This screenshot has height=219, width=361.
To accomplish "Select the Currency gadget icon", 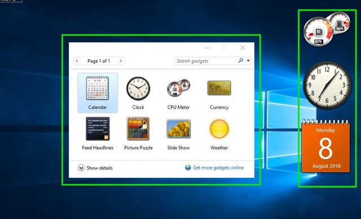I will pyautogui.click(x=219, y=88).
